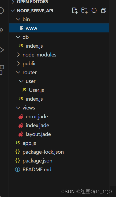
Task: Expand the public folder
Action: [18, 64]
